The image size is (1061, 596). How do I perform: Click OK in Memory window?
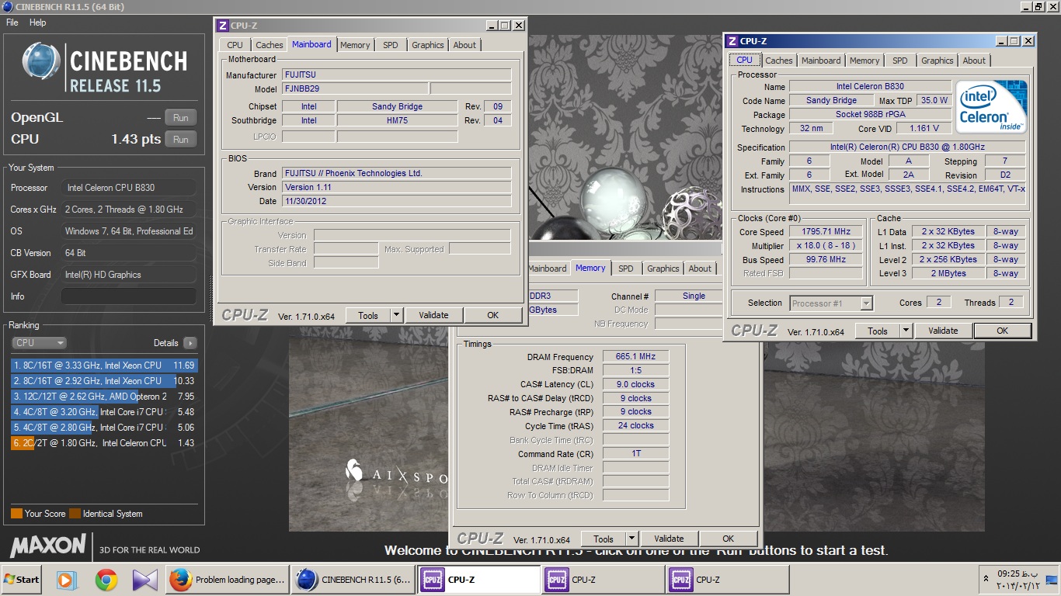pos(728,539)
